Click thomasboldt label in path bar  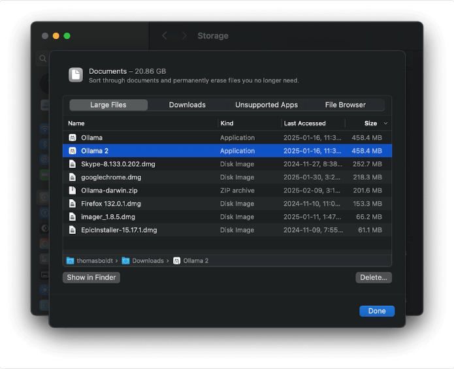[x=95, y=261]
